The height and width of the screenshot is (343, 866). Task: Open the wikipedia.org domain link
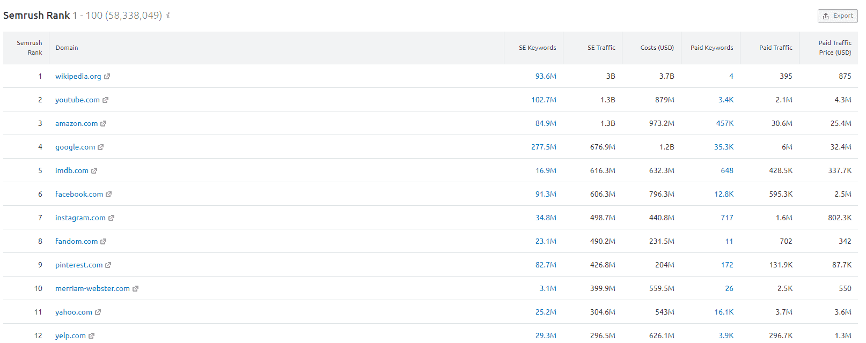point(78,76)
